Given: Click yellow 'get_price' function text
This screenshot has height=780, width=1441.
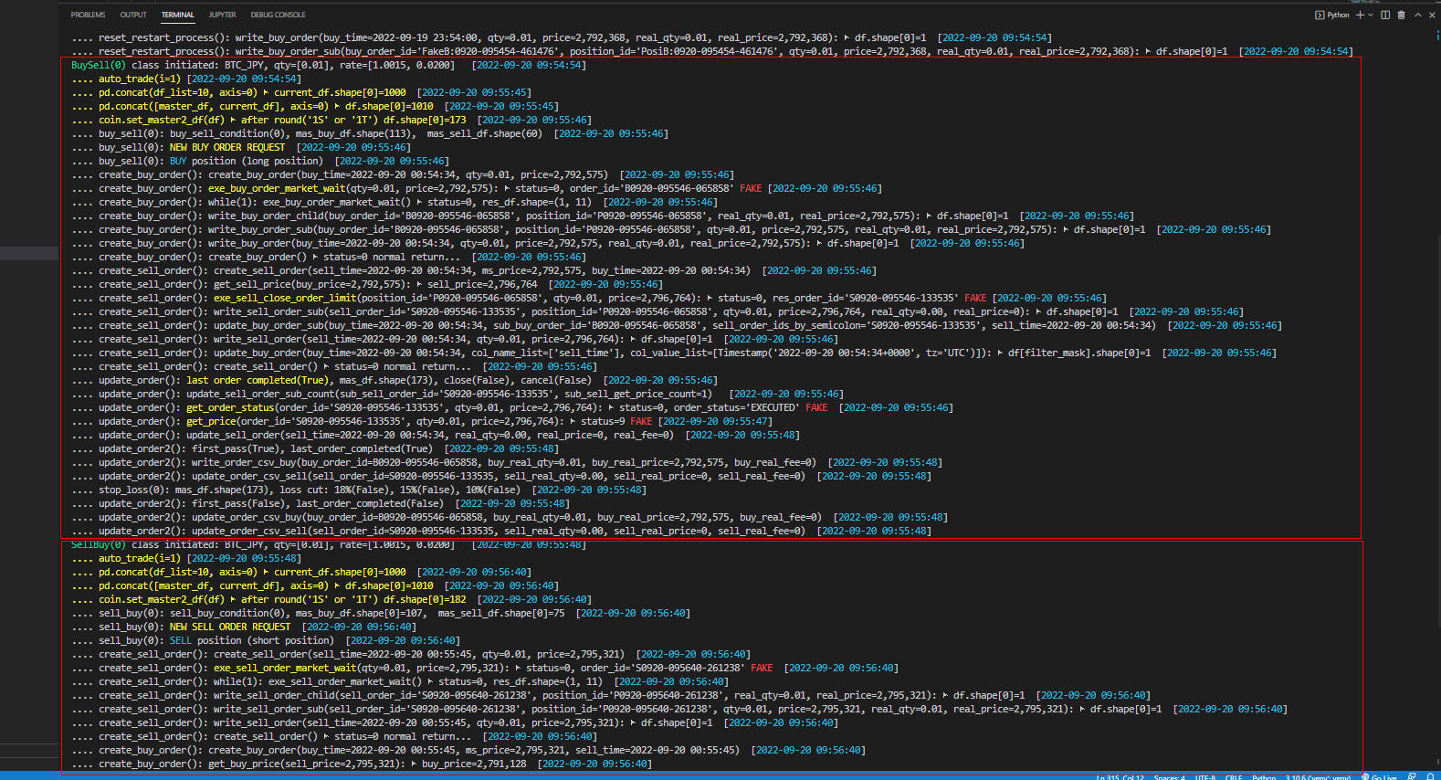Looking at the screenshot, I should pos(211,421).
